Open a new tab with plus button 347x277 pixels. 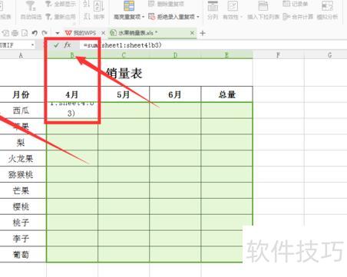(203, 33)
